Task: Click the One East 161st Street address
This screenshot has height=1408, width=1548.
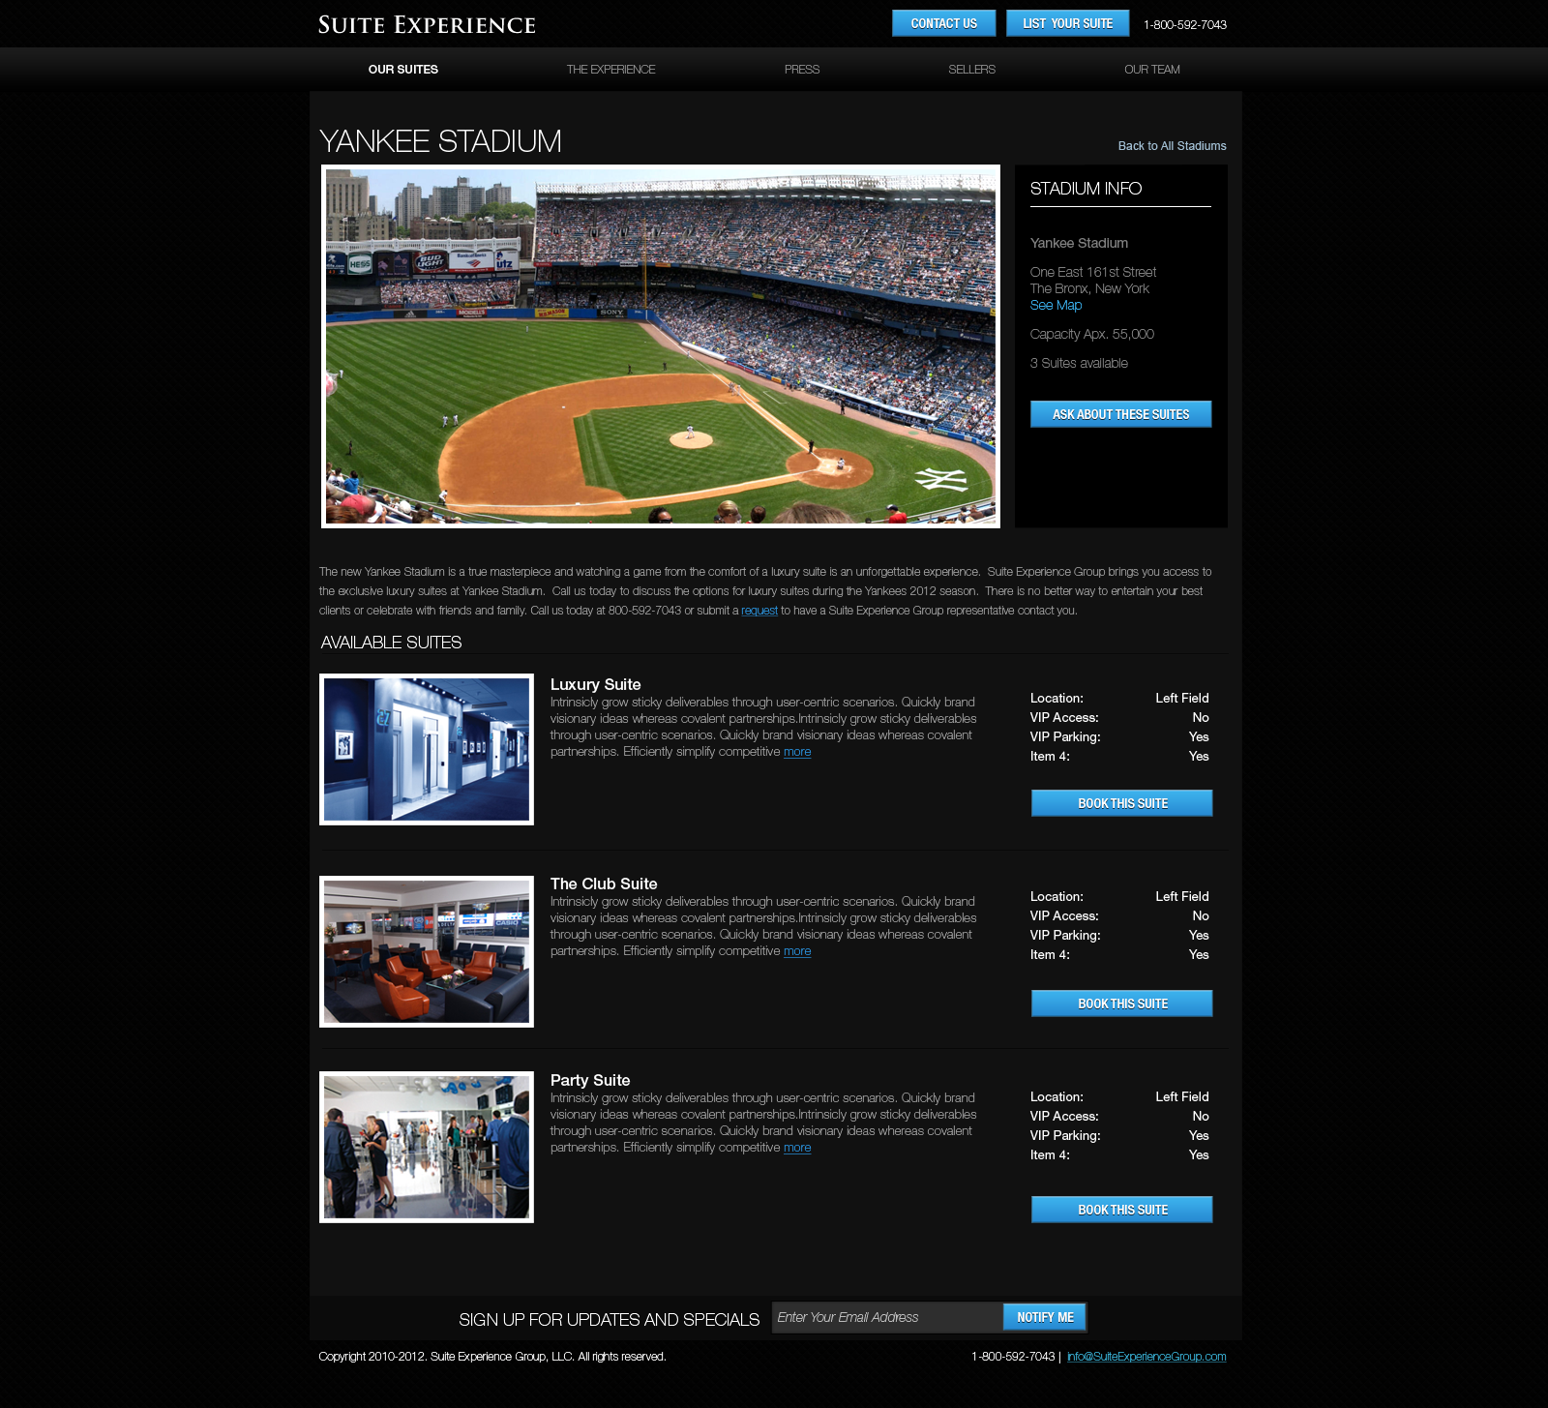Action: (1093, 272)
